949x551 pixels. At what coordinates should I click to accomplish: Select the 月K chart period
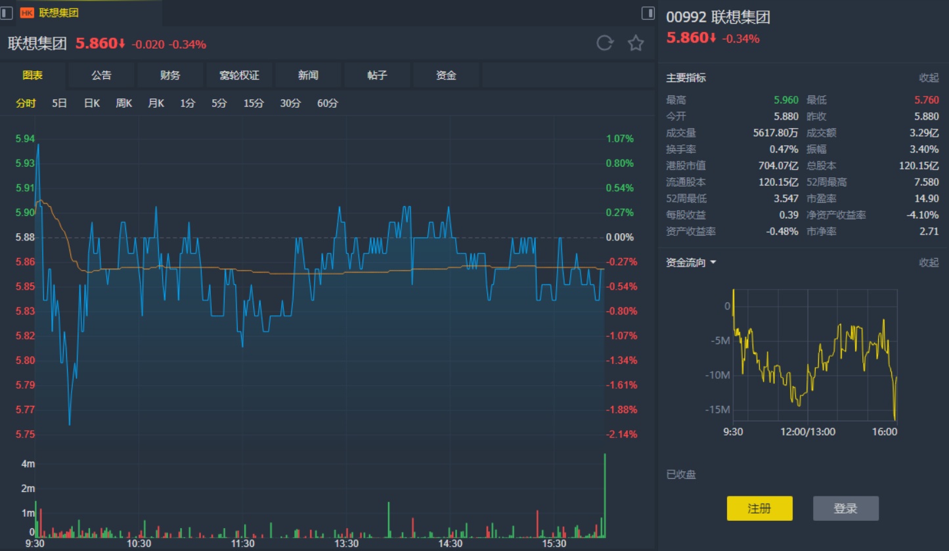tap(156, 103)
